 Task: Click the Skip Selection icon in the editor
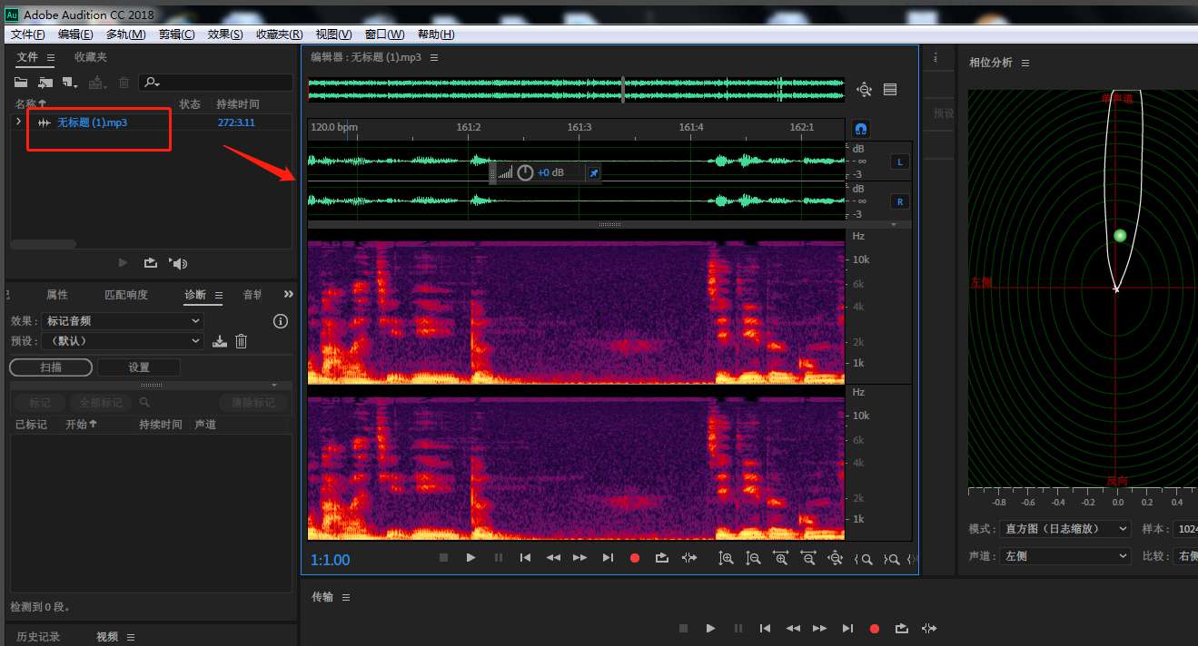pos(689,558)
